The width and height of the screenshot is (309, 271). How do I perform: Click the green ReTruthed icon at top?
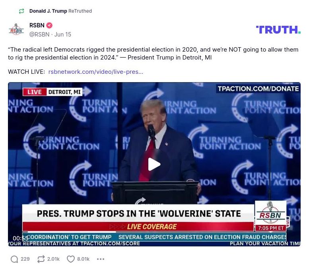[x=21, y=11]
